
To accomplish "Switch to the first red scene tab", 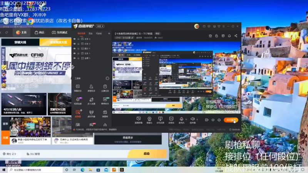I will [x=81, y=33].
